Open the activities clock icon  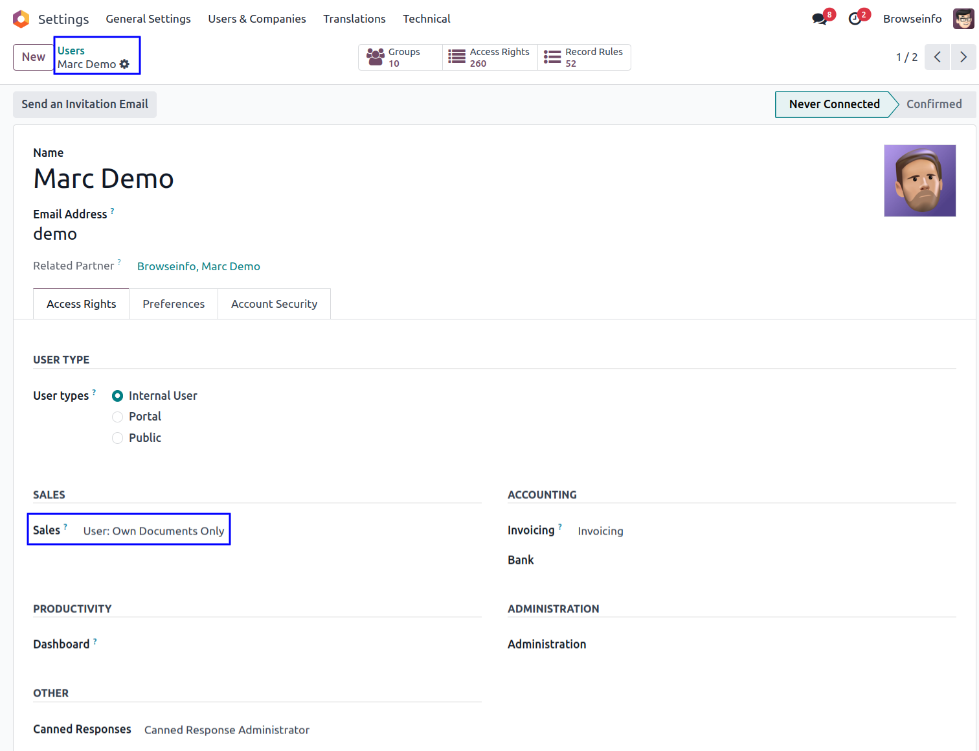[855, 19]
